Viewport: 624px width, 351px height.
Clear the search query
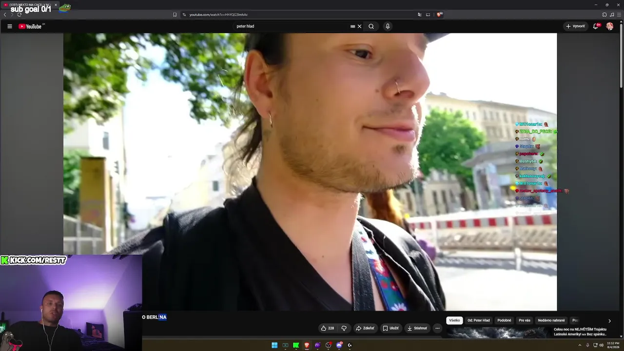coord(360,26)
